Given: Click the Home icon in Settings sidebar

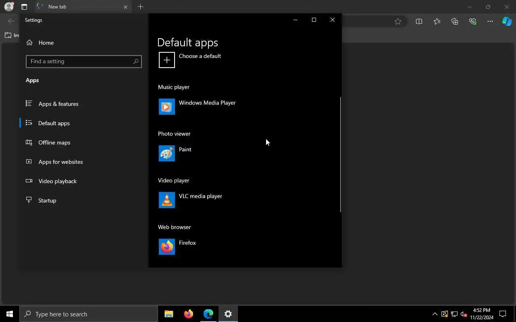Looking at the screenshot, I should click(x=29, y=42).
